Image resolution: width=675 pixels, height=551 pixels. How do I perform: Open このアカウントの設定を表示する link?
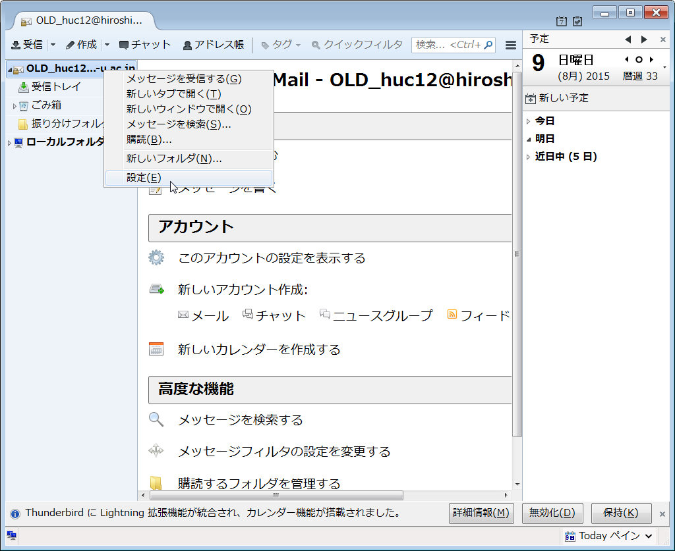coord(272,258)
